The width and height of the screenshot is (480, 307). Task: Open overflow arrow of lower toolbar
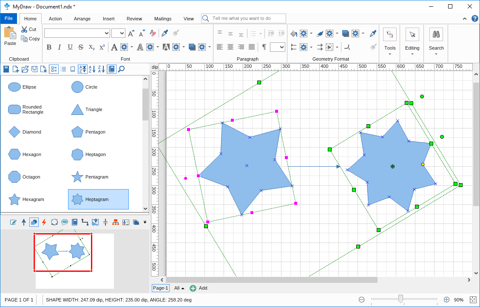tap(145, 222)
